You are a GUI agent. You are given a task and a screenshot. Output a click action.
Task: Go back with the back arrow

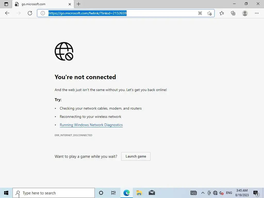(x=7, y=13)
